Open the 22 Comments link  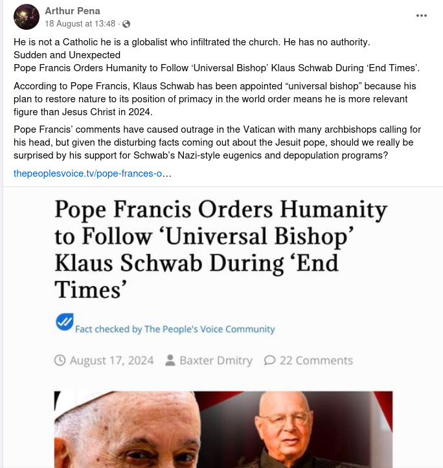tap(316, 361)
